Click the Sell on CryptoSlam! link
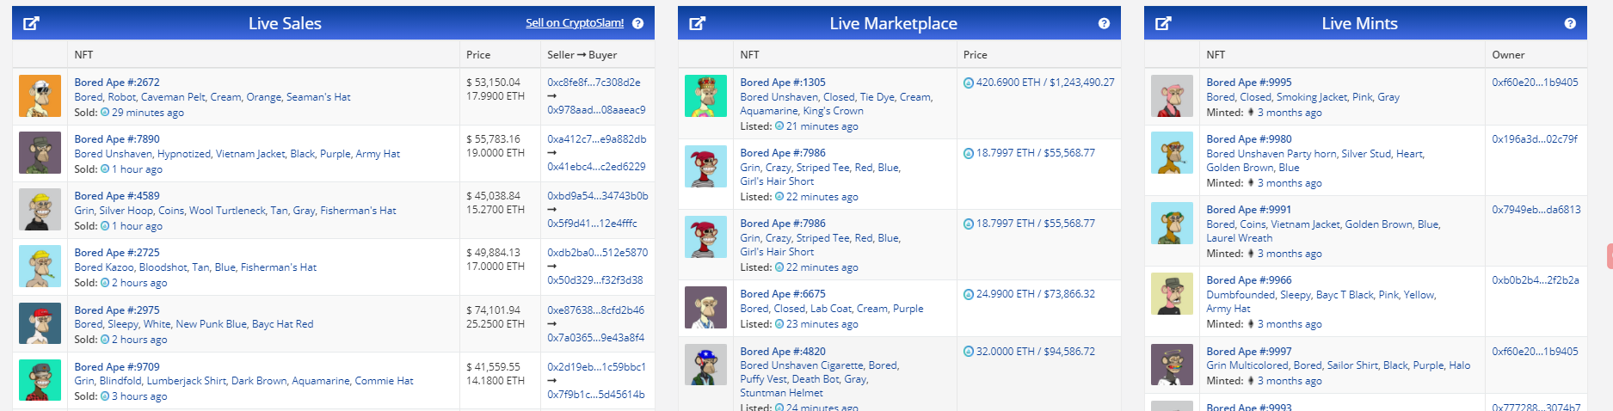The height and width of the screenshot is (411, 1613). [575, 22]
